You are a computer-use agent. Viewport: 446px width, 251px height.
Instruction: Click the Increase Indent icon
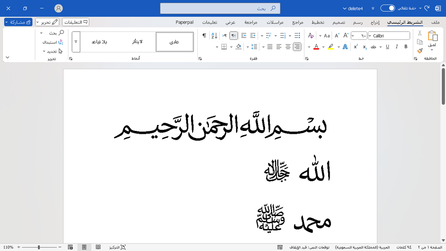pyautogui.click(x=243, y=36)
